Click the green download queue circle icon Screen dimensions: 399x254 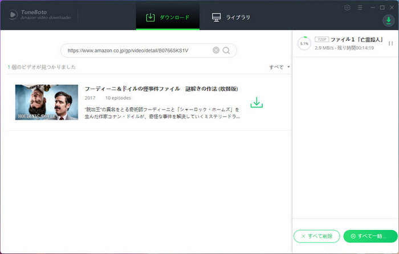(388, 21)
